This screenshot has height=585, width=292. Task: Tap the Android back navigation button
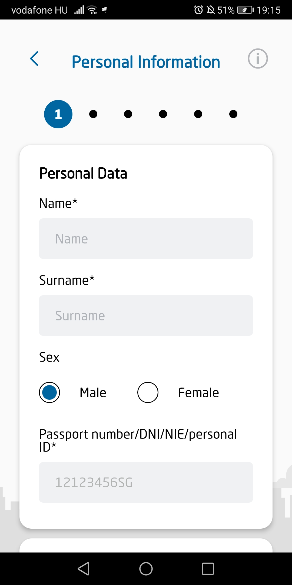[84, 568]
